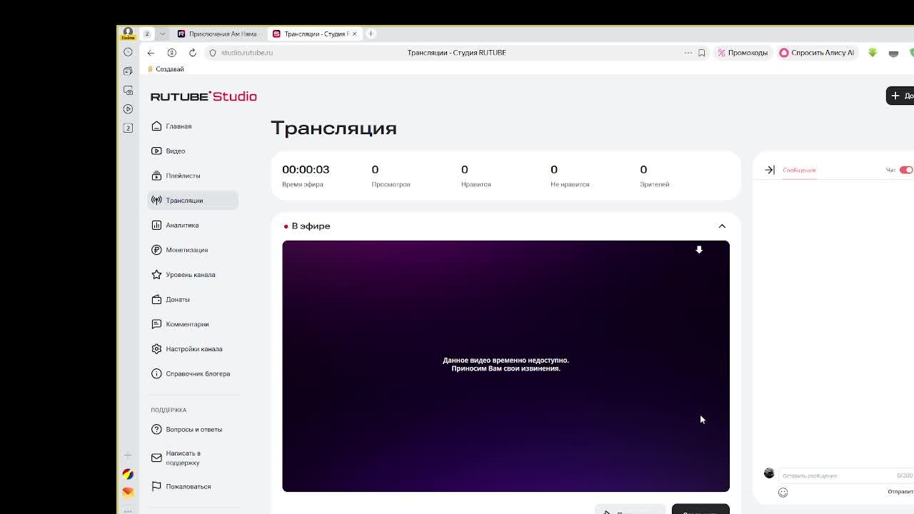Image resolution: width=914 pixels, height=514 pixels.
Task: Open Уровень канала page
Action: pos(190,275)
